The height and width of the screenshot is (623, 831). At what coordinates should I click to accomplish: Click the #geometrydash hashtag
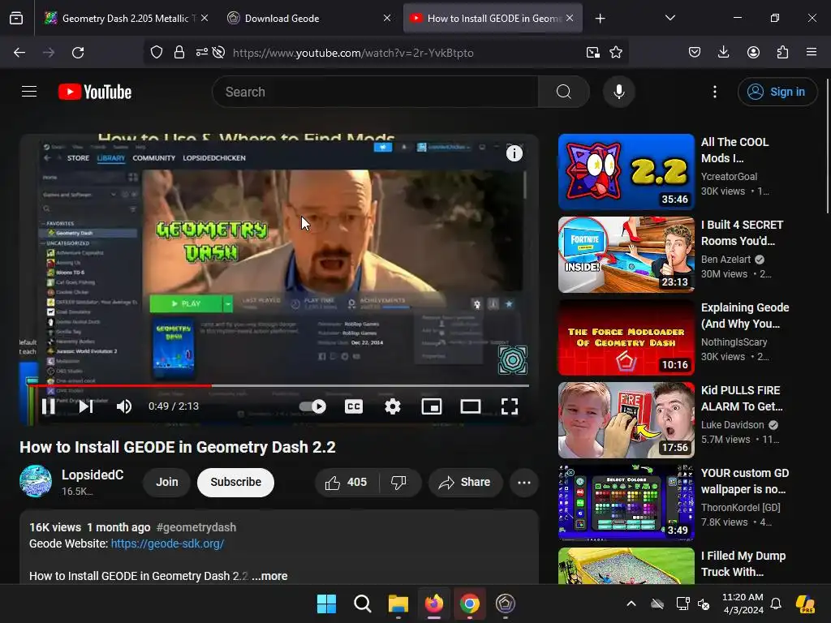point(196,527)
